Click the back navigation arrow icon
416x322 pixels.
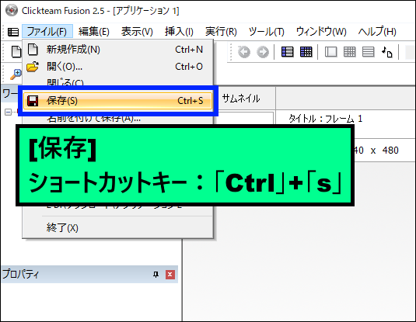point(244,52)
